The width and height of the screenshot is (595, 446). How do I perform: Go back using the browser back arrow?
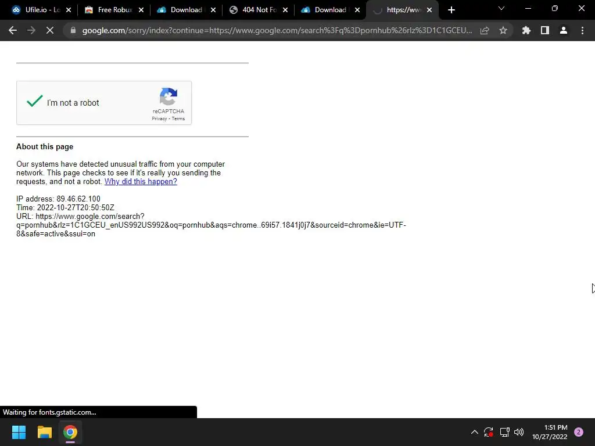[x=13, y=30]
